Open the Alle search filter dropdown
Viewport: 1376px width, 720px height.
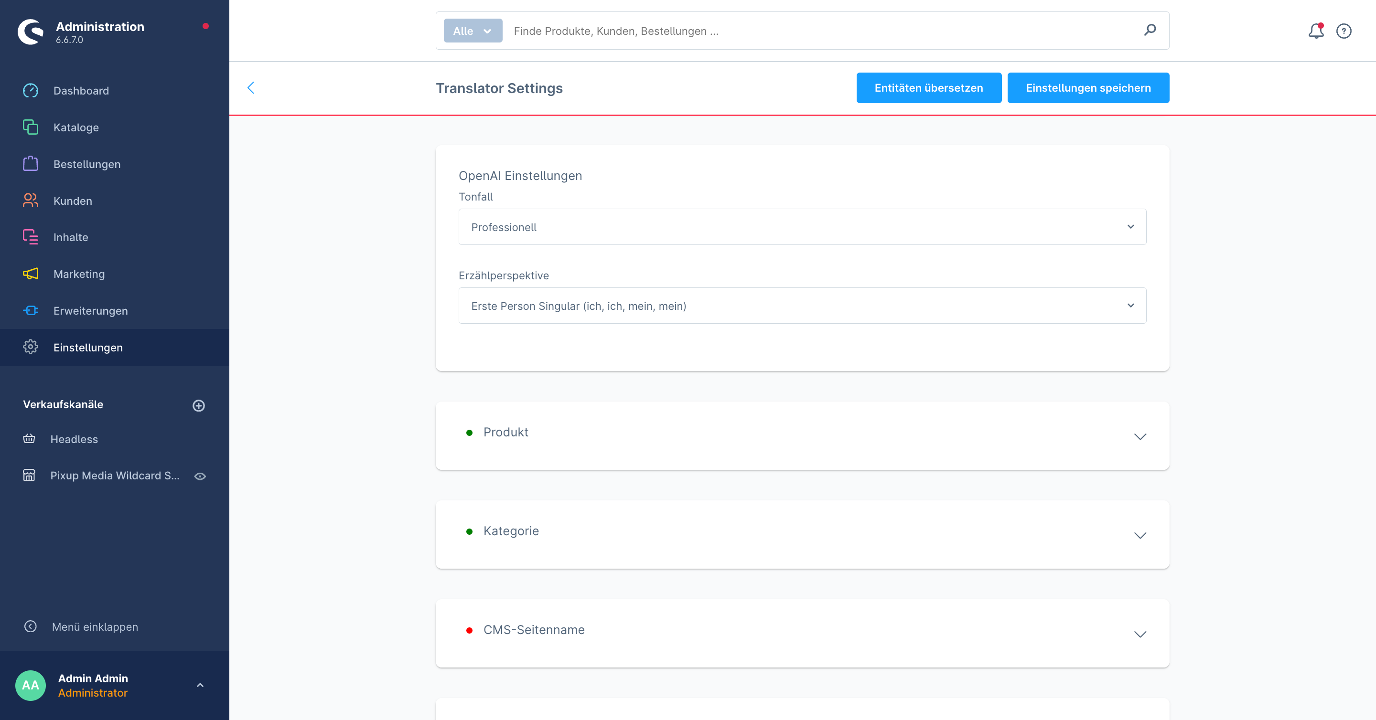click(x=472, y=31)
